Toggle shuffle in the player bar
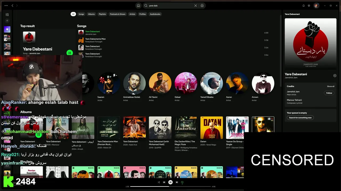 click(159, 182)
